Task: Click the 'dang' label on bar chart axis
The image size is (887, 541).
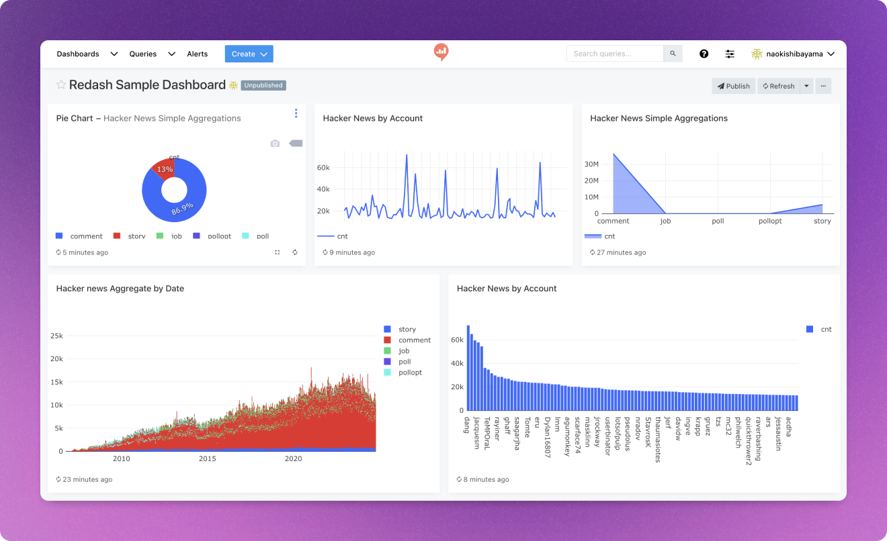Action: [467, 424]
